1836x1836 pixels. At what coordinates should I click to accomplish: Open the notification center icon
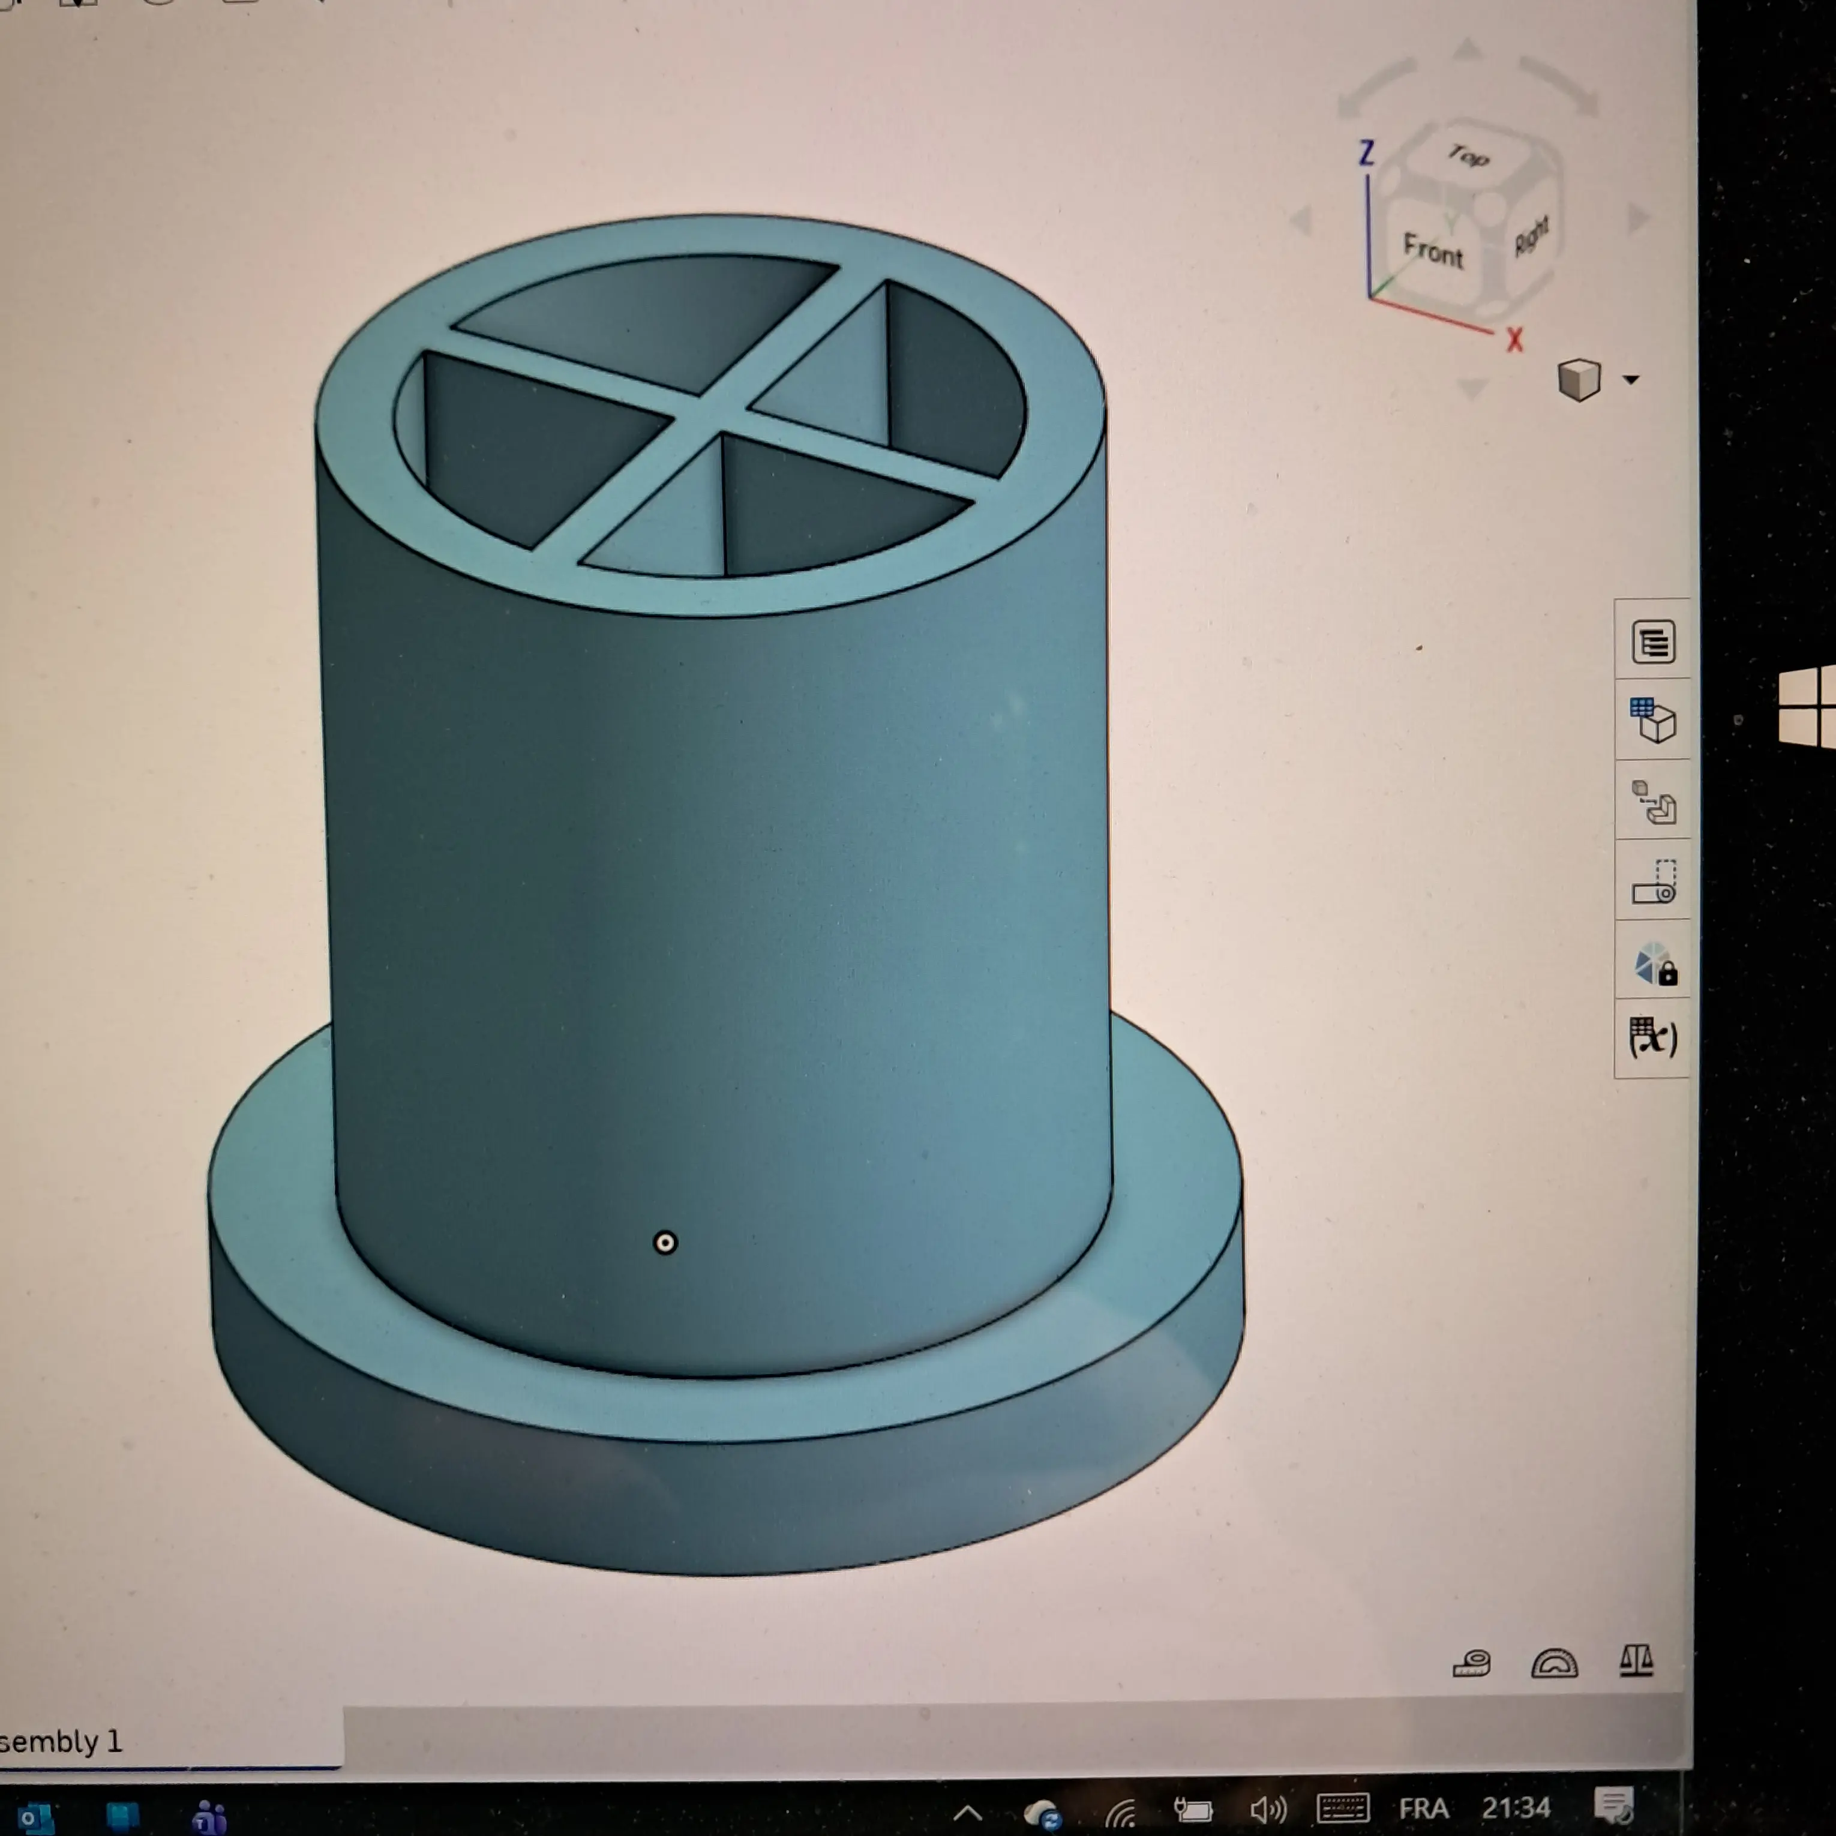pos(1613,1805)
